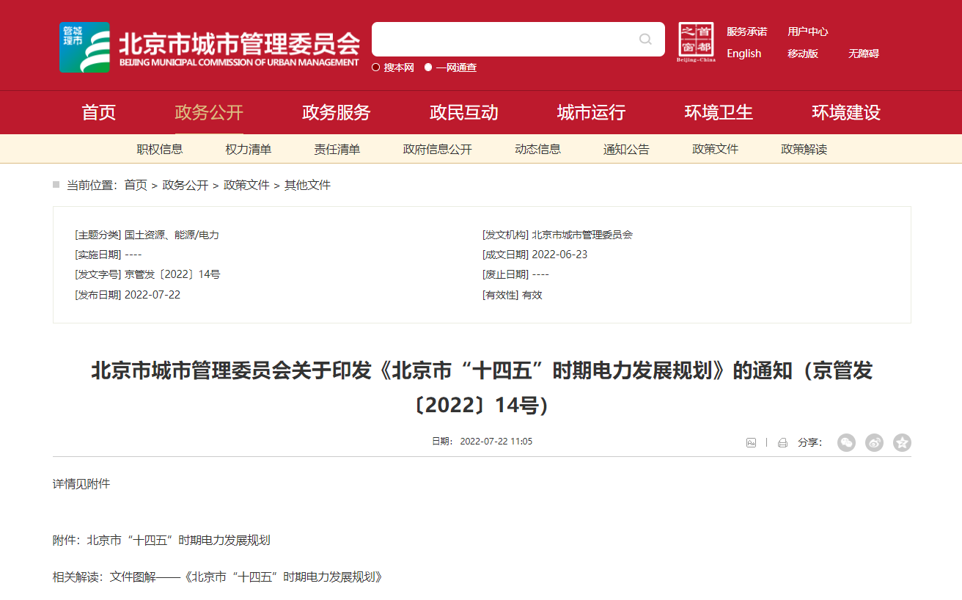Open the 首都之窗 Beijing-China seal icon

[696, 43]
